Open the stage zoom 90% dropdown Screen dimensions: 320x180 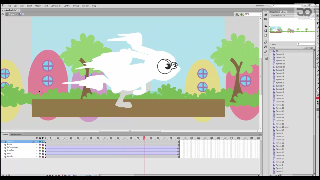tap(253, 14)
